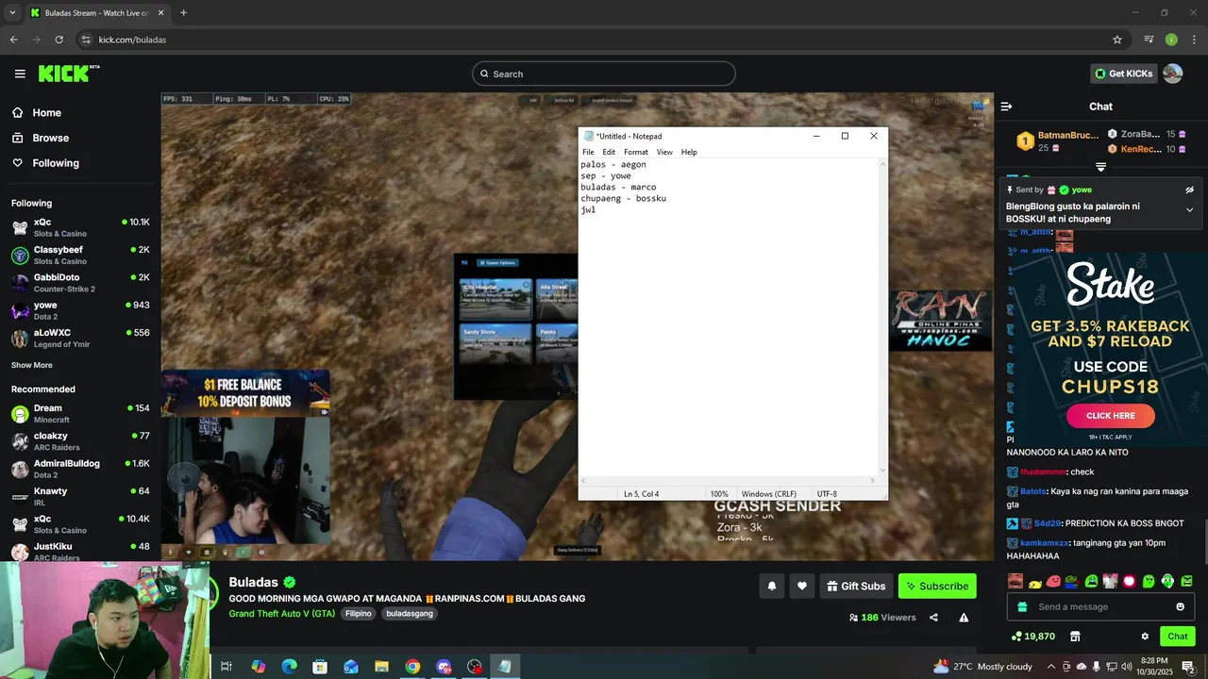This screenshot has width=1208, height=679.
Task: Subscribe to Buladas channel
Action: pos(937,586)
